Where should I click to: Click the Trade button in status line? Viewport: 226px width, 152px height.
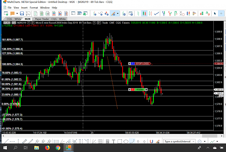pos(105,23)
